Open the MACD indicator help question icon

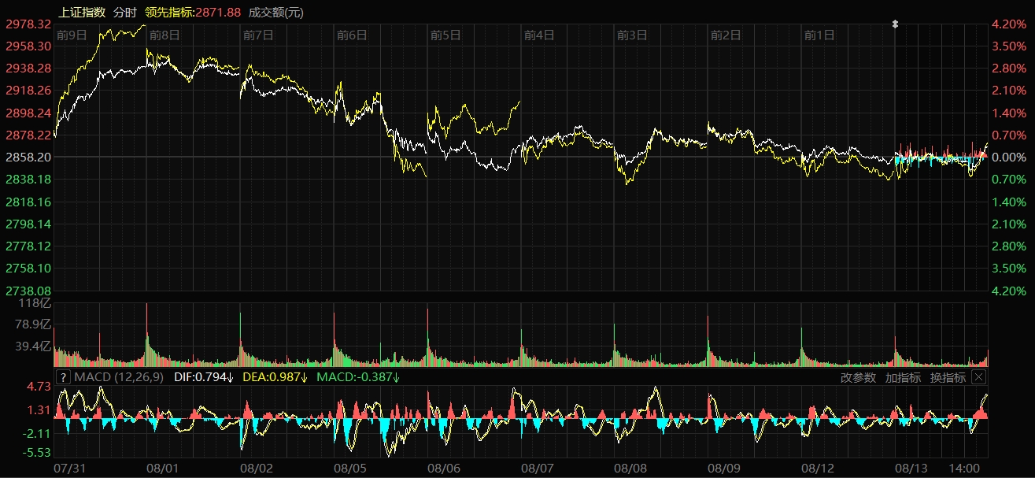[64, 377]
